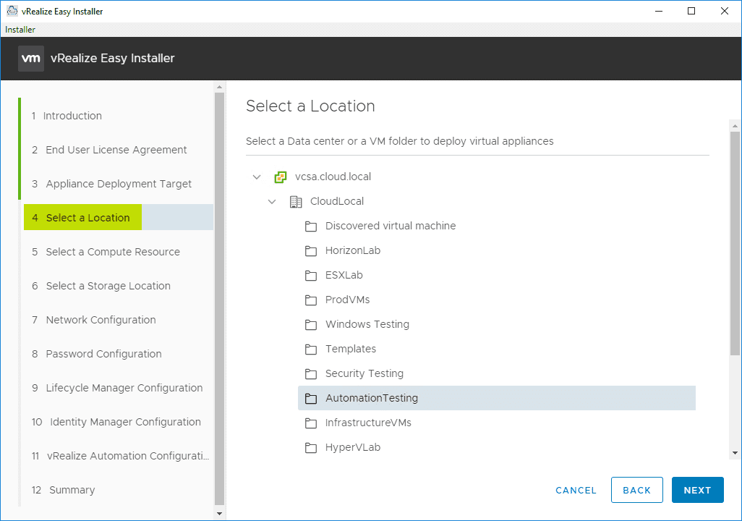Click the steps sidebar scroll down arrow

220,513
